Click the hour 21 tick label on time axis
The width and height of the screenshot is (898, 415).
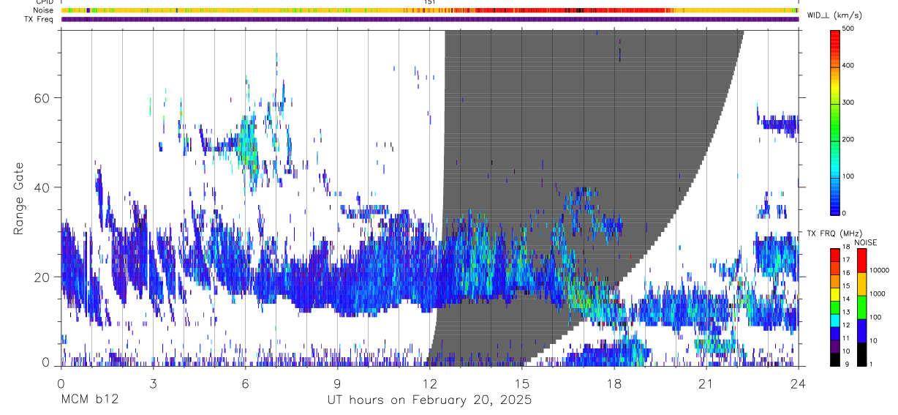pyautogui.click(x=706, y=384)
